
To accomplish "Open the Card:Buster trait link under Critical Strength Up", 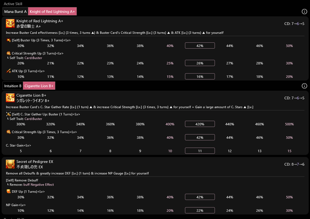I will point(33,58).
